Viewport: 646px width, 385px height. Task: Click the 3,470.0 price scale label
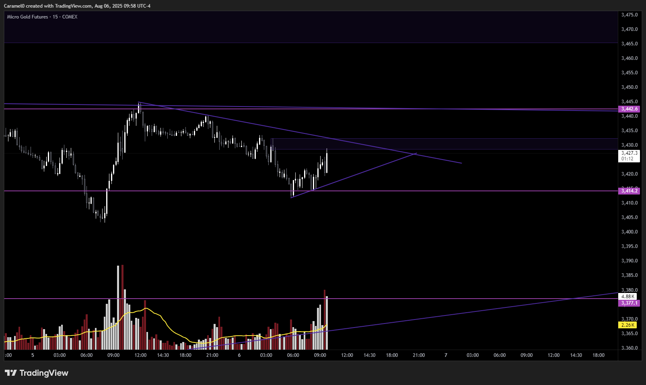(630, 29)
